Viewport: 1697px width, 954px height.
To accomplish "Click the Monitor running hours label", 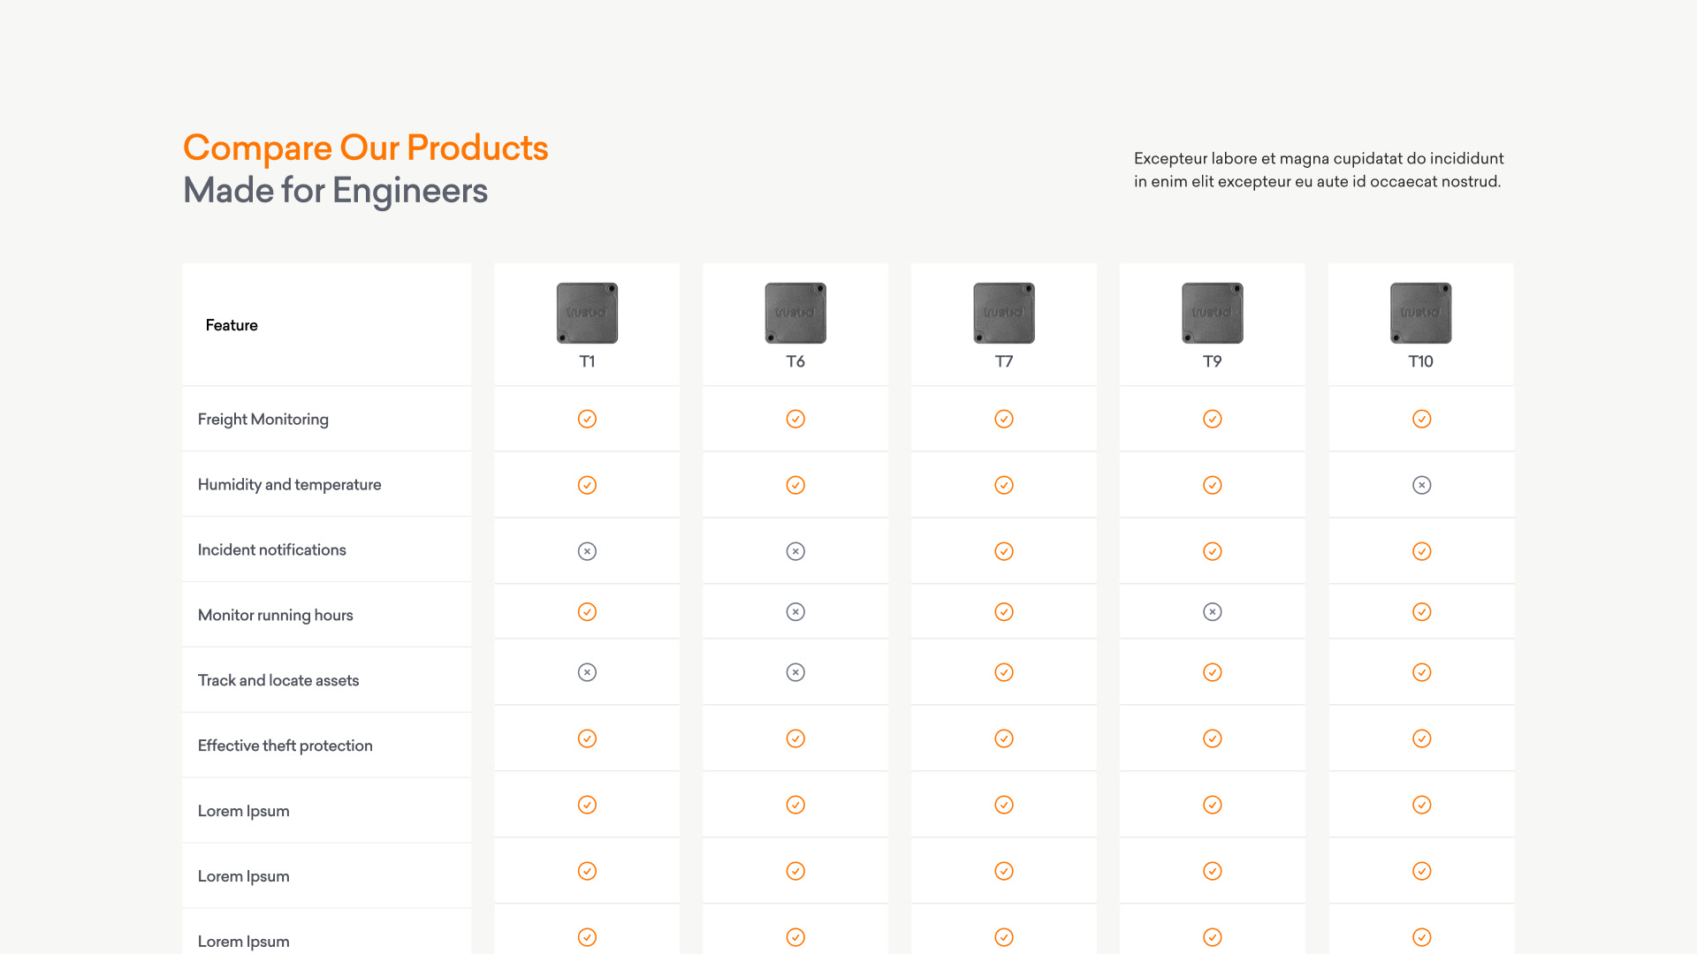I will point(276,615).
